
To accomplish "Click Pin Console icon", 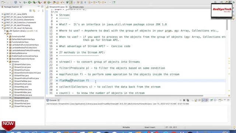I will [x=211, y=100].
